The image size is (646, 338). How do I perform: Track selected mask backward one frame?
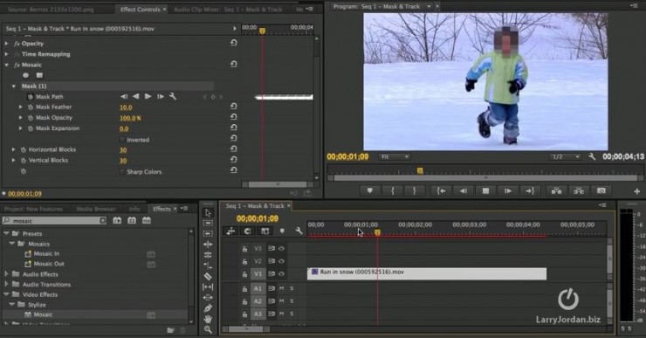point(124,96)
